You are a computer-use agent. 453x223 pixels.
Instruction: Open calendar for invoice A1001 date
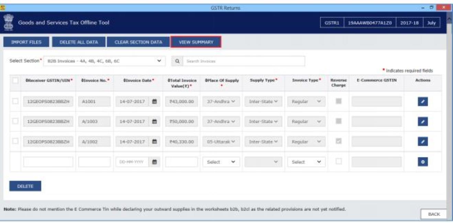pos(154,102)
